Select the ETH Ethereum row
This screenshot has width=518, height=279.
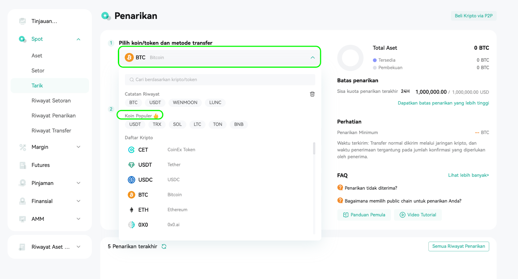point(219,210)
